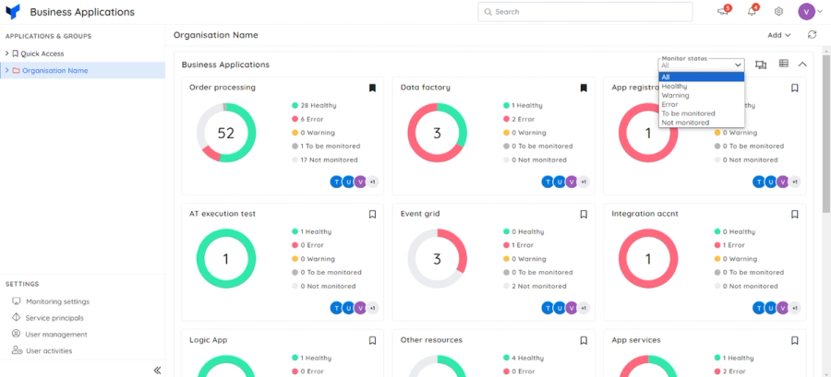Toggle bookmark on App registration card

point(794,88)
